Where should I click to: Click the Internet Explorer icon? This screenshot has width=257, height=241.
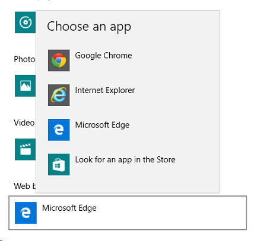point(59,95)
